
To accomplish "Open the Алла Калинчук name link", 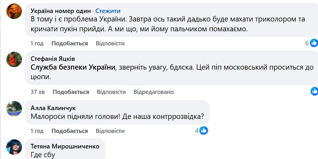I will click(53, 108).
